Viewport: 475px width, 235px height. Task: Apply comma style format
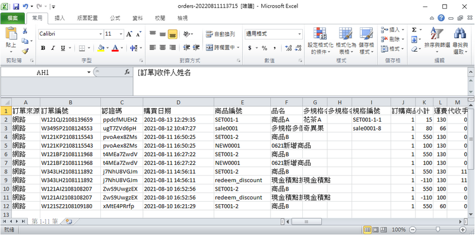click(x=274, y=48)
